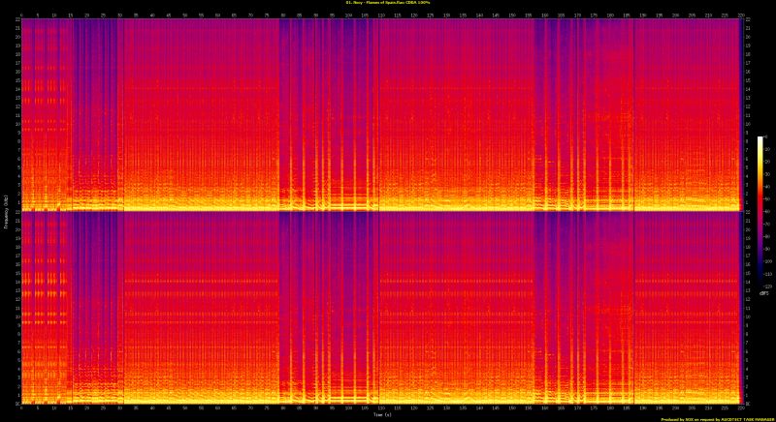The image size is (776, 422).
Task: Click the 155 mark on the bottom time axis
Action: (x=529, y=407)
